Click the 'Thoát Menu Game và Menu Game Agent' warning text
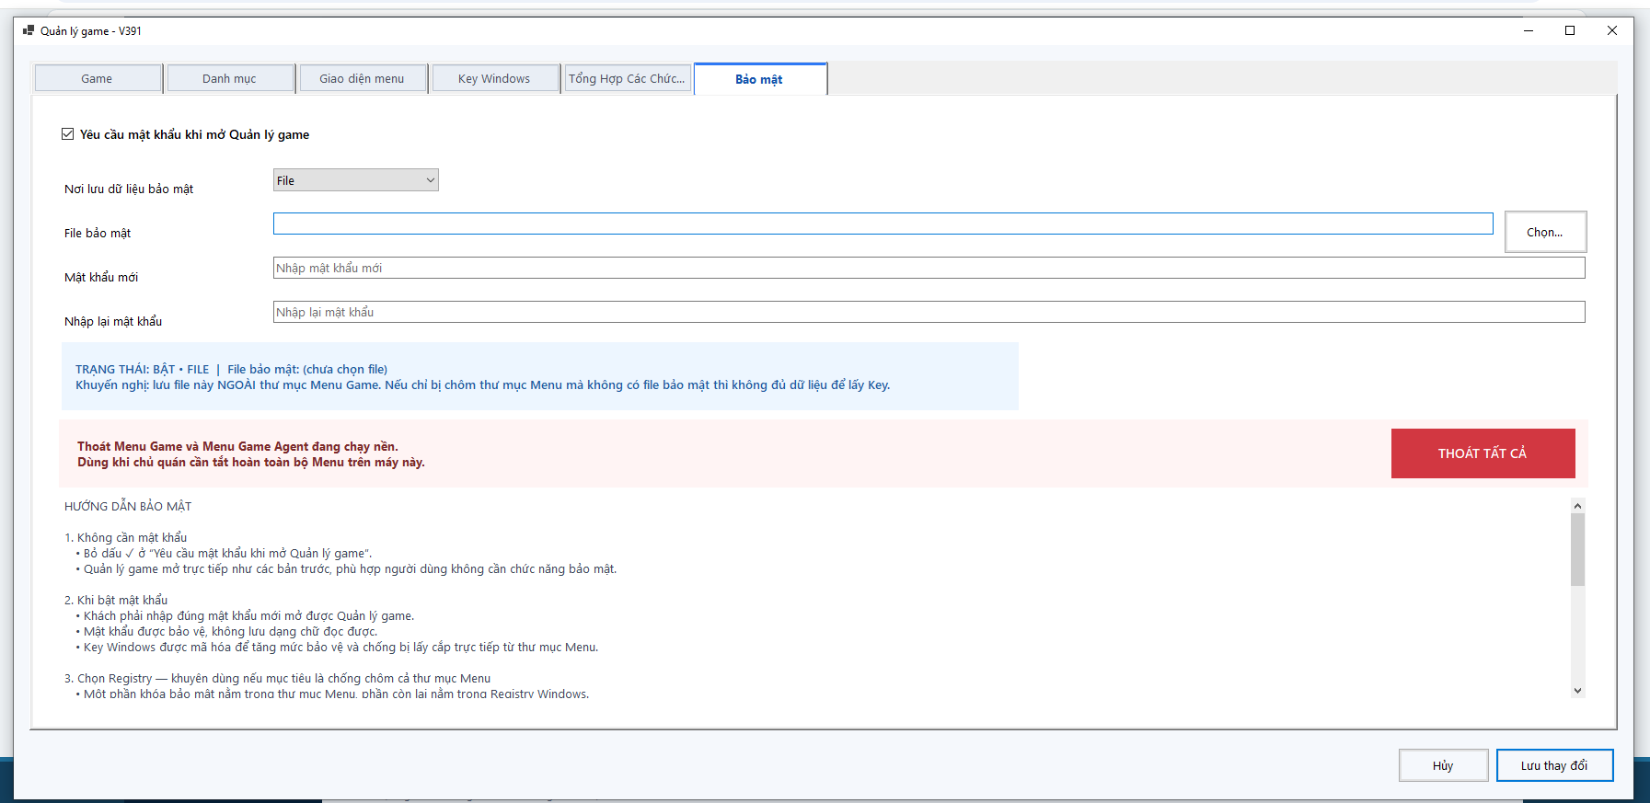Image resolution: width=1650 pixels, height=803 pixels. pos(238,446)
